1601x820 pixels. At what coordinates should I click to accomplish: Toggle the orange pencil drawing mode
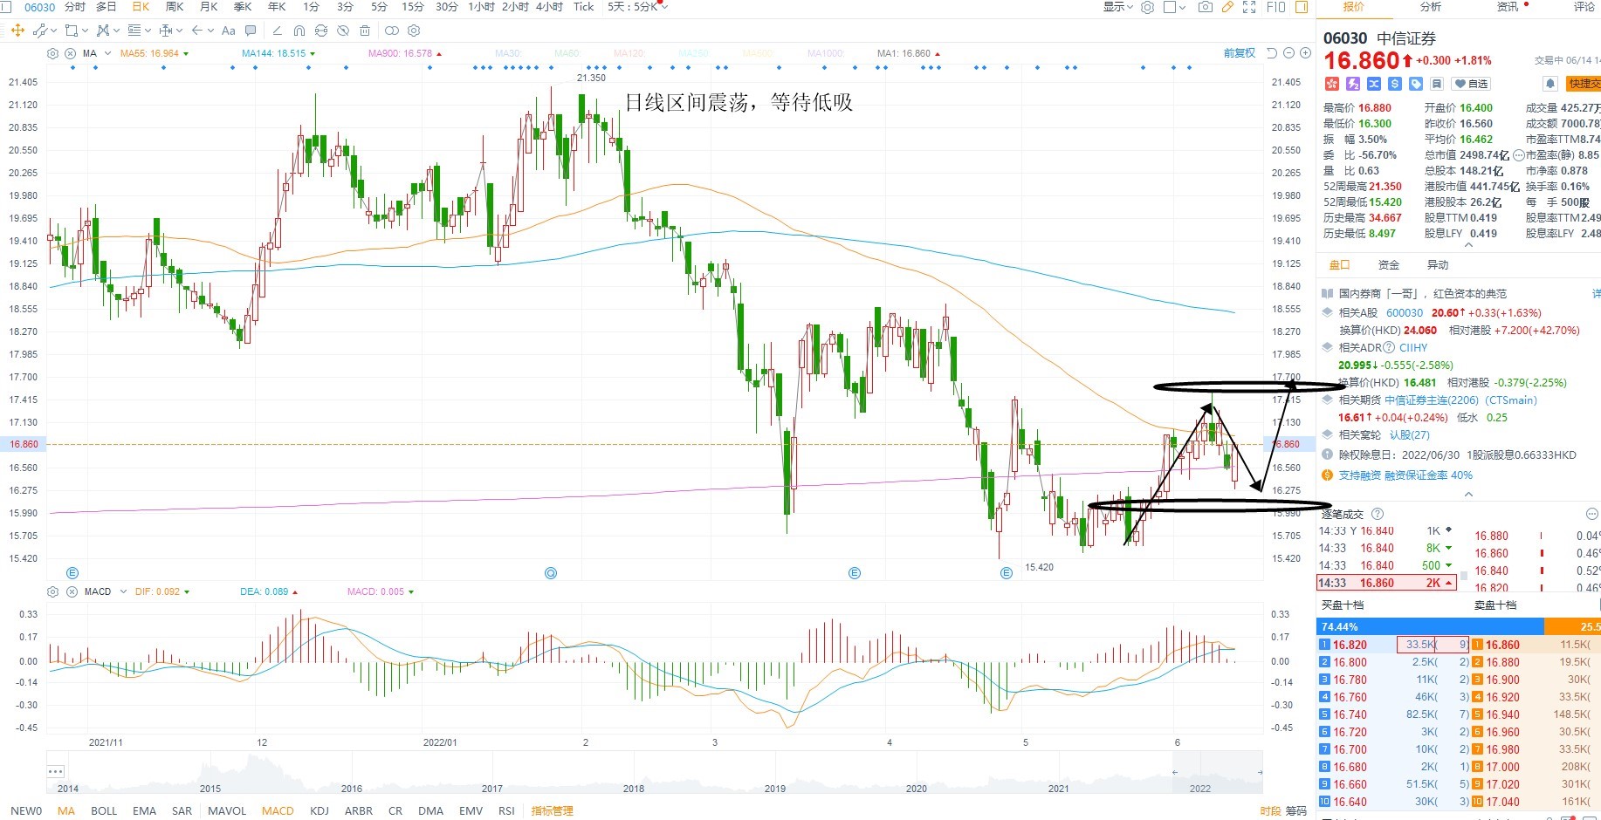click(x=1227, y=7)
